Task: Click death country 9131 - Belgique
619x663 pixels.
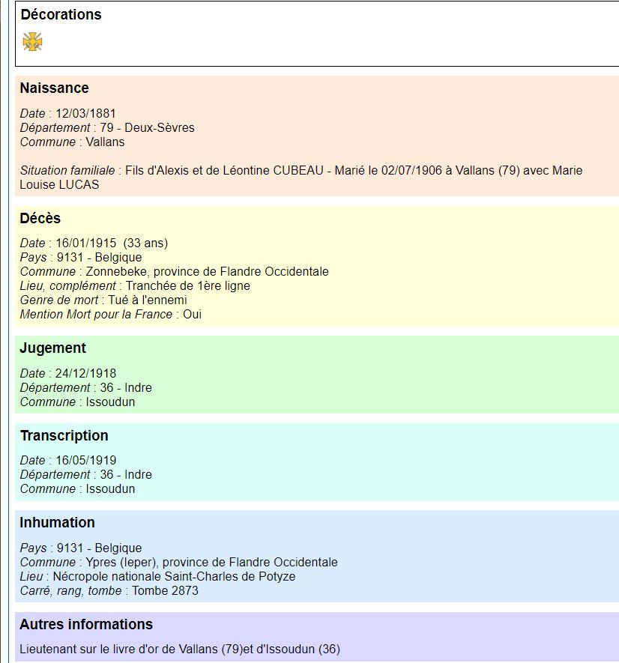Action: click(x=100, y=257)
